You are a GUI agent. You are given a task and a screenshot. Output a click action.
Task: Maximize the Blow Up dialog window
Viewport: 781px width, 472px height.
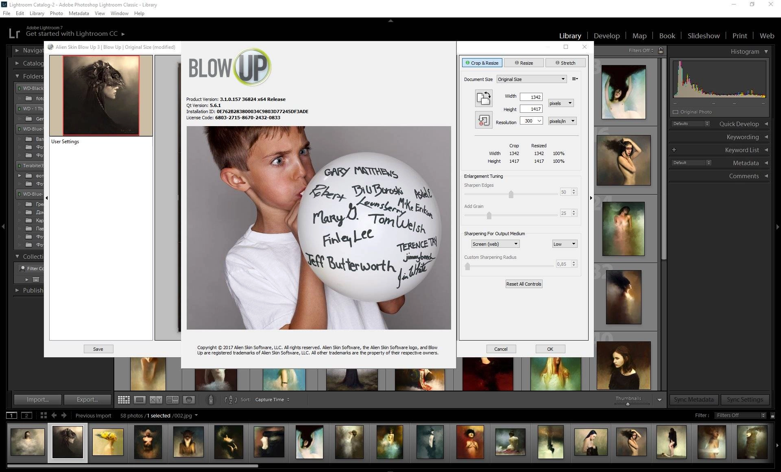point(565,47)
